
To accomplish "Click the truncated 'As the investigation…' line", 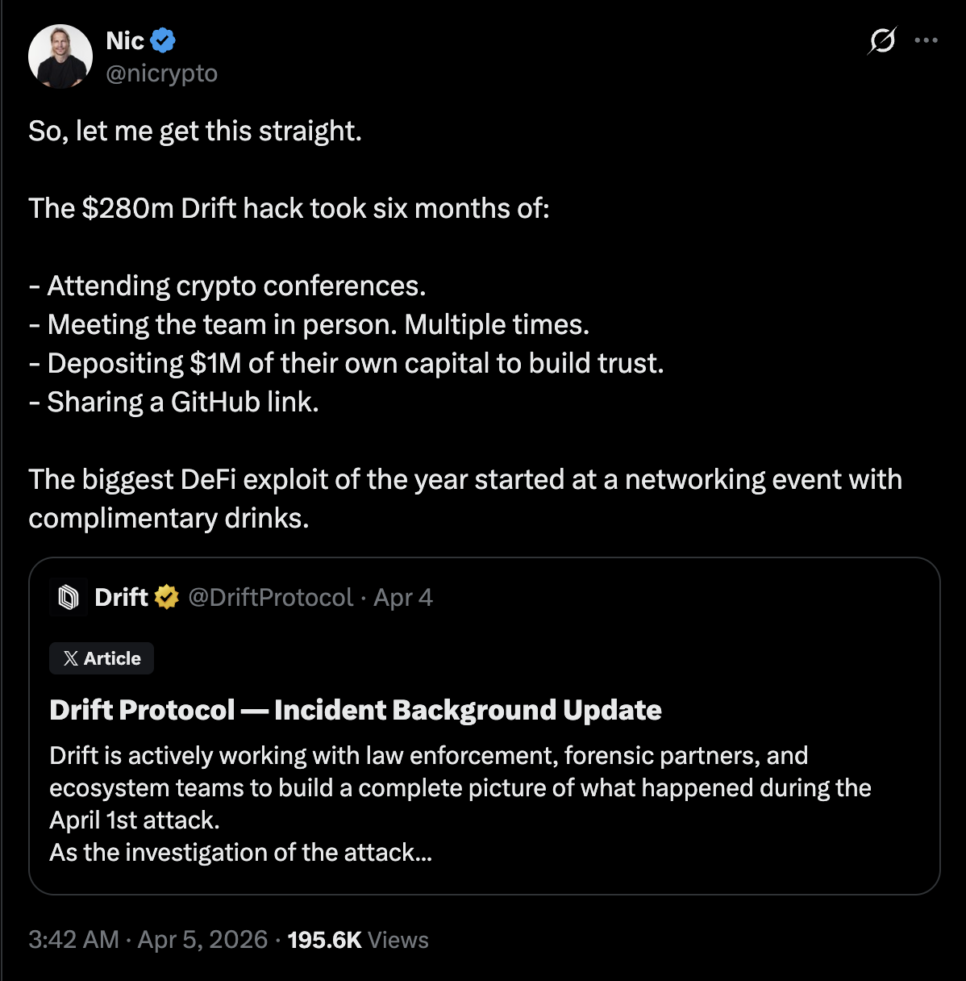I will [239, 853].
